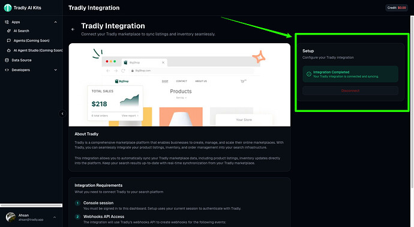Click the Integration Completed status text
This screenshot has width=414, height=227.
pyautogui.click(x=331, y=72)
